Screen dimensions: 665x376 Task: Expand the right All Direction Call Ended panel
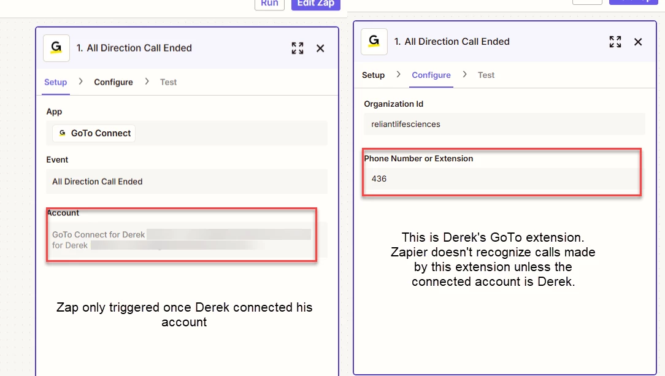coord(615,42)
